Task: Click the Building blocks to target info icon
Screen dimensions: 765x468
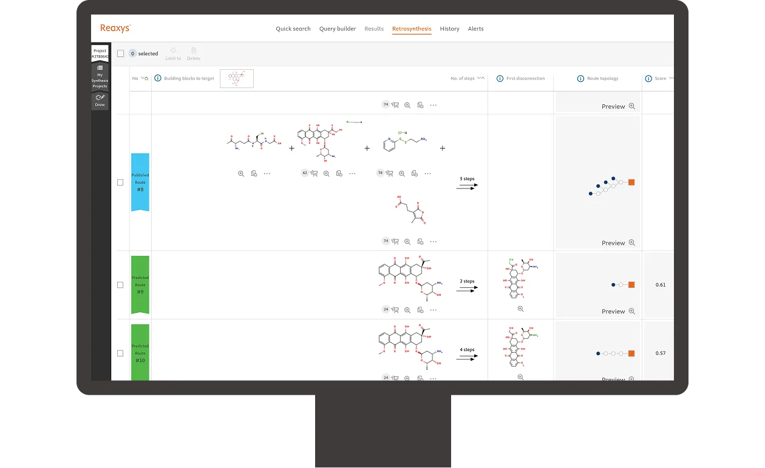Action: point(157,78)
